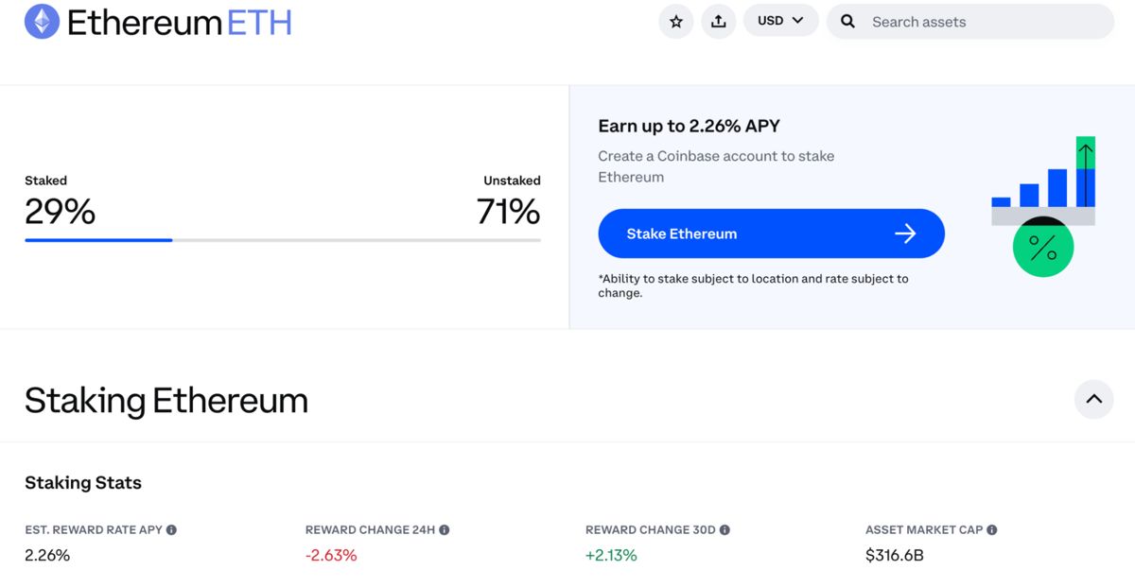The width and height of the screenshot is (1135, 587).
Task: Add Ethereum to watchlist with star icon
Action: tap(675, 21)
